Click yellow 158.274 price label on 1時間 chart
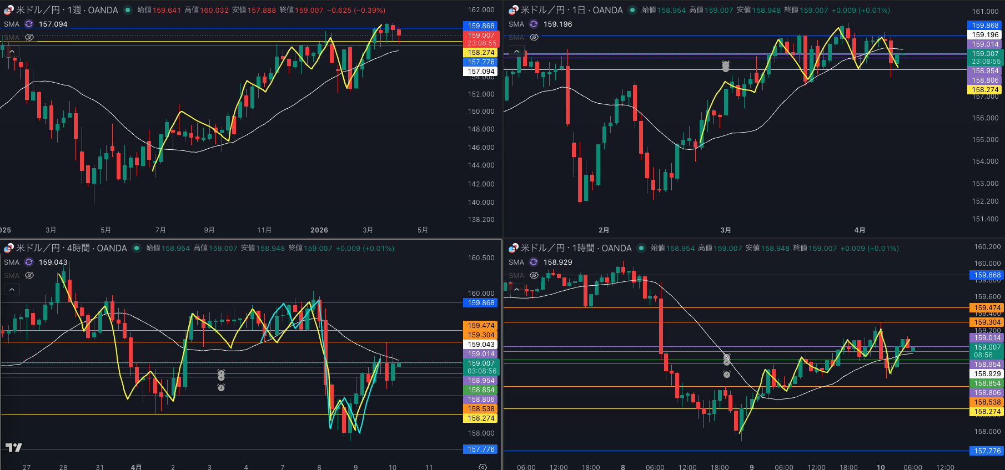 pyautogui.click(x=987, y=412)
